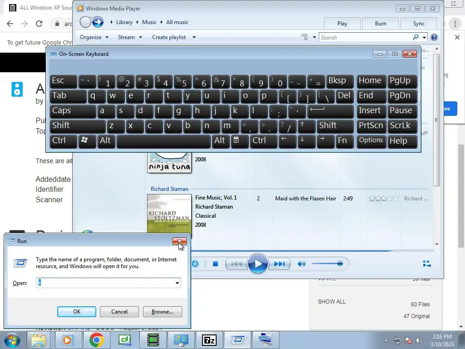Image resolution: width=465 pixels, height=349 pixels.
Task: Open the Burn tab in Media Player
Action: click(381, 24)
